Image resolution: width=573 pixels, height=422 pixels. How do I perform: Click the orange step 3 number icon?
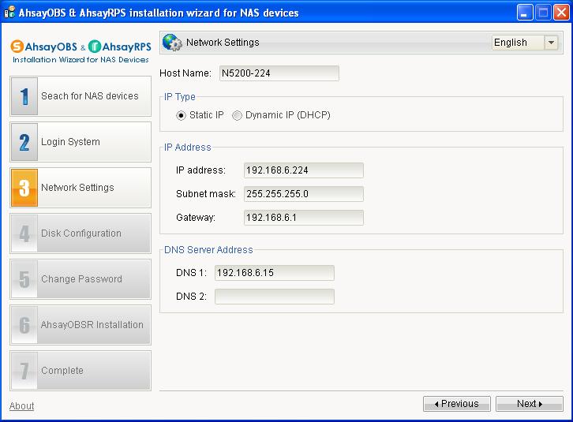[x=24, y=188]
